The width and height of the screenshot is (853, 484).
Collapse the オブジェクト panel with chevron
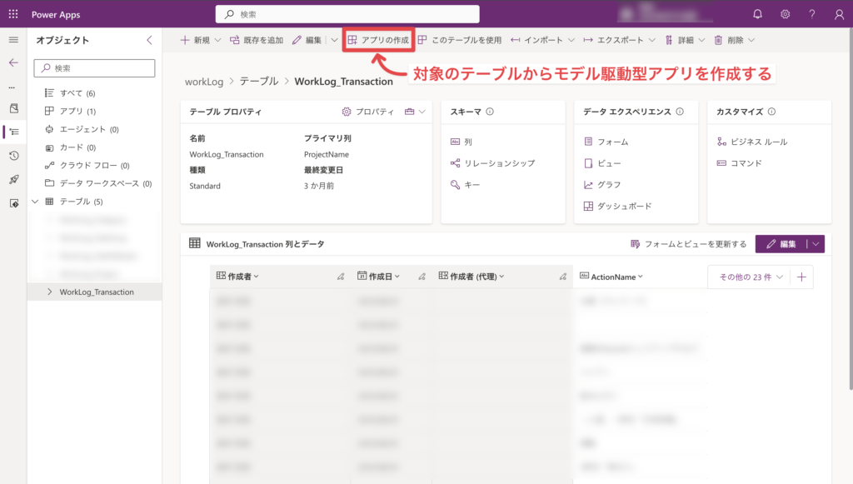(x=149, y=40)
